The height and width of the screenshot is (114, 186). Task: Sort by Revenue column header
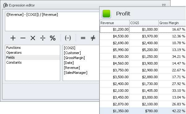114,23
